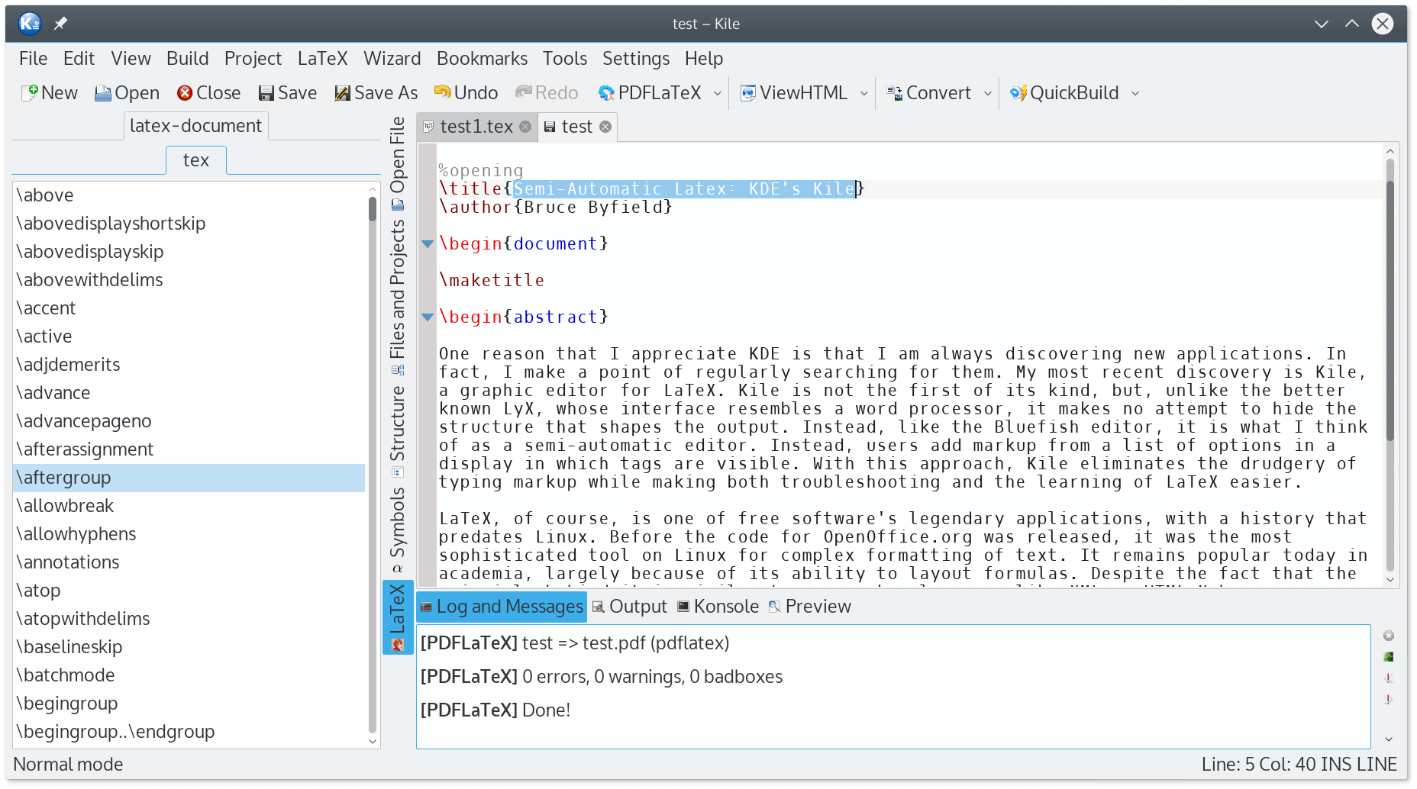Viewport: 1417px width, 789px height.
Task: Switch to the test1.tex document tab
Action: pos(476,127)
